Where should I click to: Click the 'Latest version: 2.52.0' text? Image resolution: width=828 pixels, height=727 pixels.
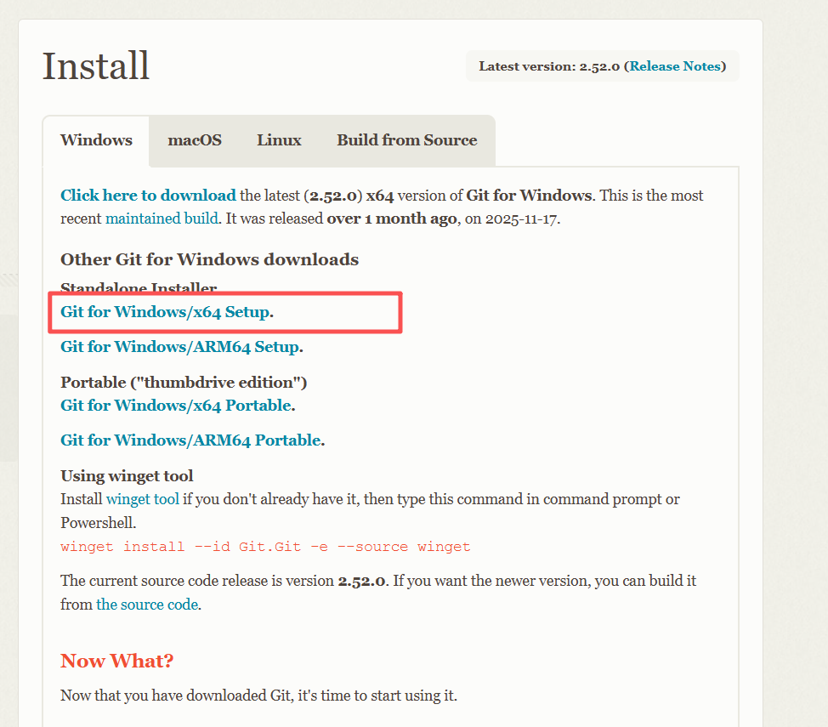549,66
